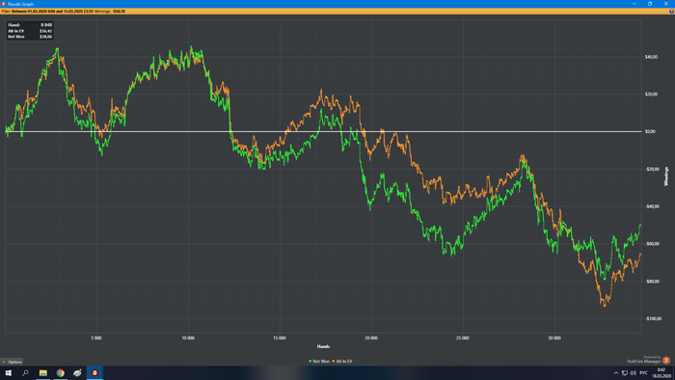
Task: Click the help icon in the filter bar
Action: (x=671, y=12)
